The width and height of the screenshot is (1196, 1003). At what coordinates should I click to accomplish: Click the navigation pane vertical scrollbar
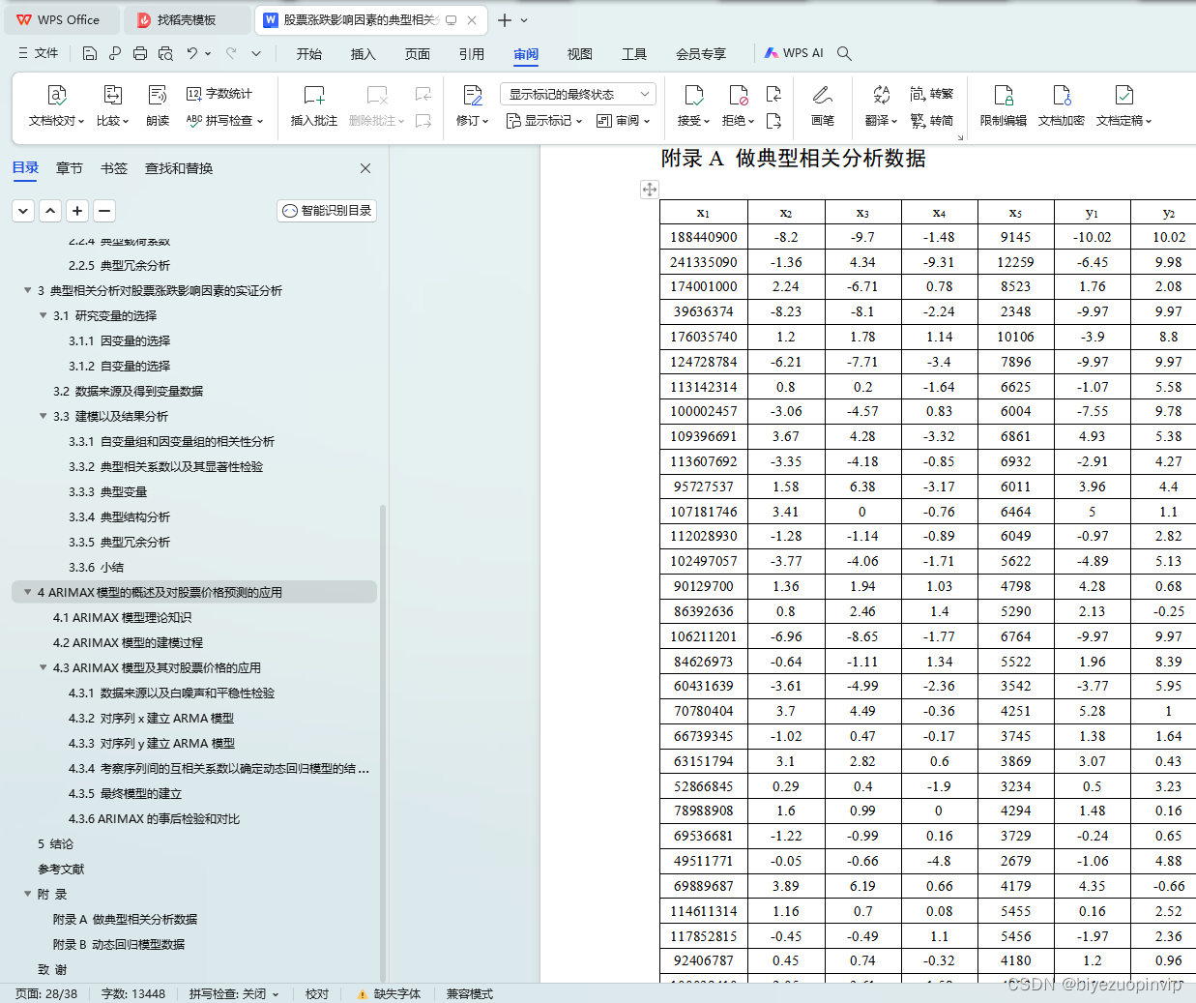click(383, 743)
